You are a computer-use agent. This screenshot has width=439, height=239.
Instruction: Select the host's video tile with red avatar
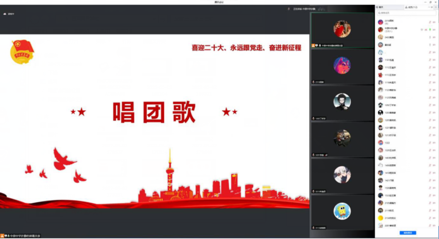342,30
